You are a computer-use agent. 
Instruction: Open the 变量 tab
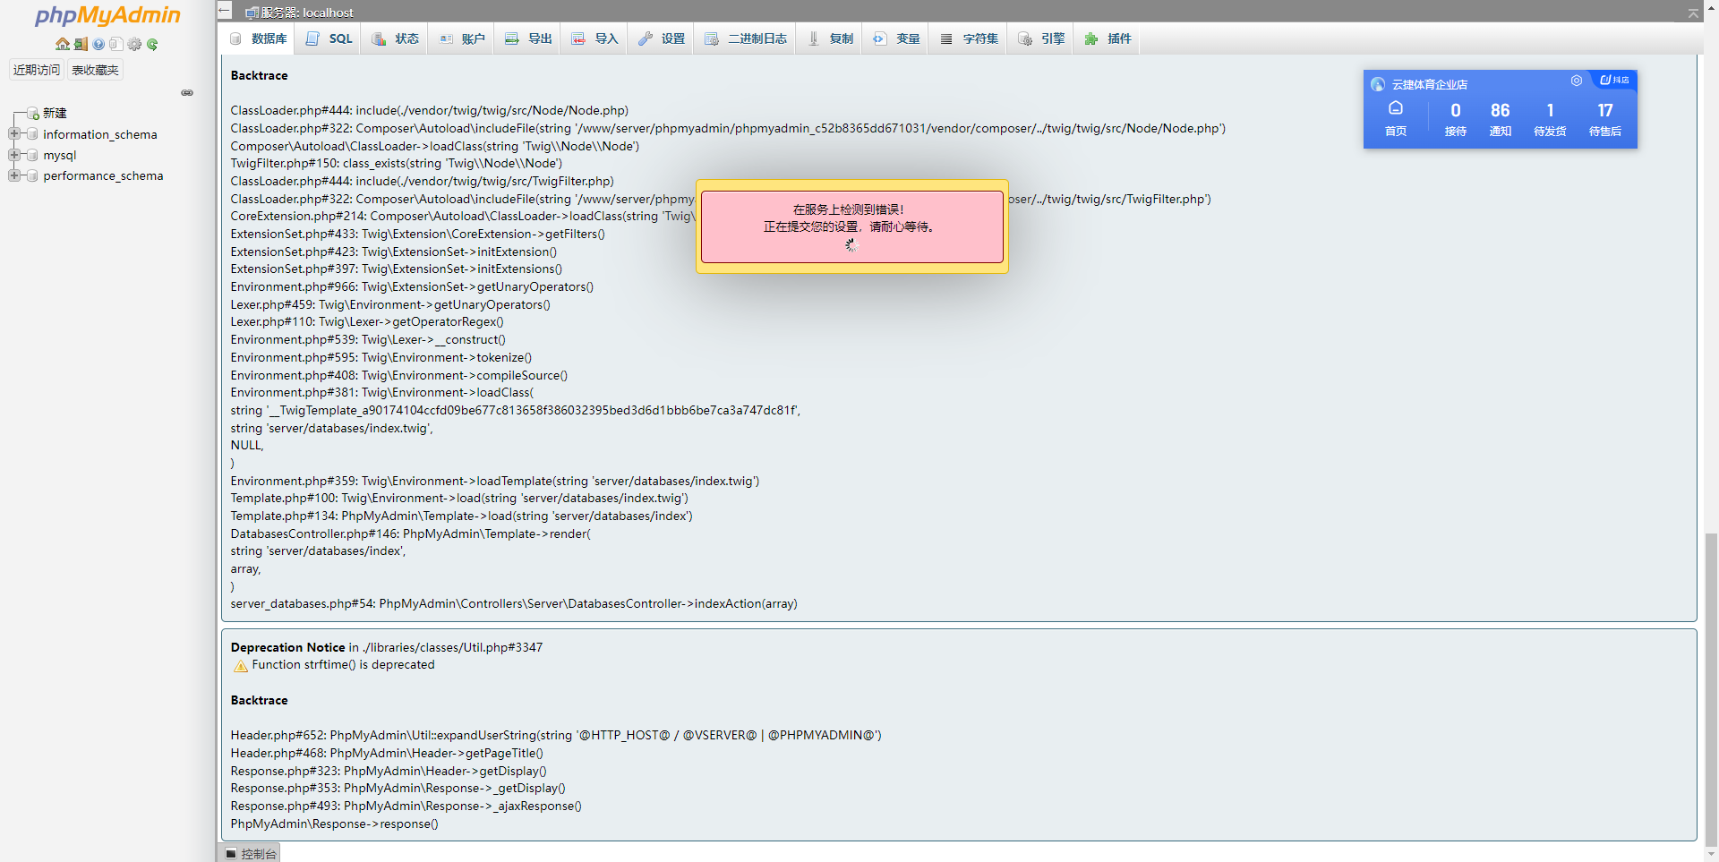(896, 38)
